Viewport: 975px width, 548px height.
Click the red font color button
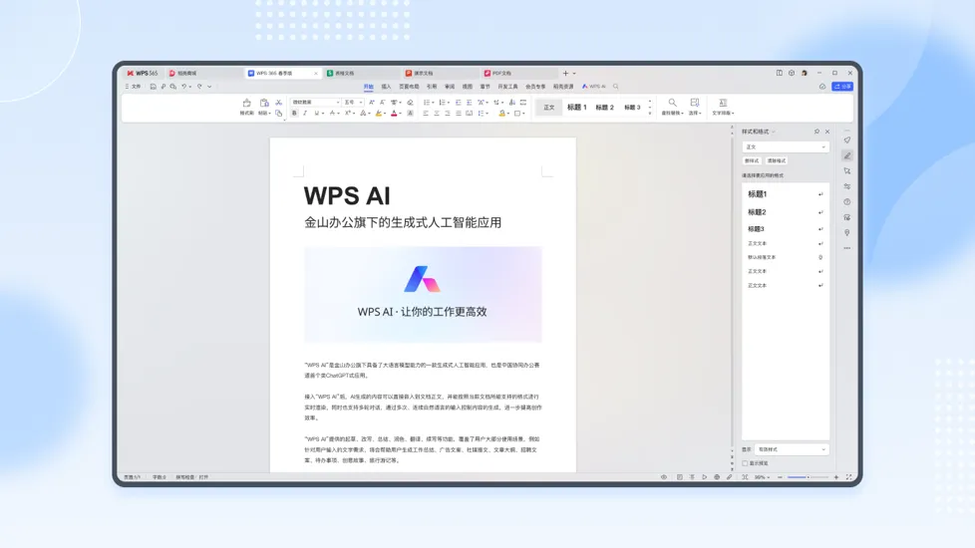[394, 113]
